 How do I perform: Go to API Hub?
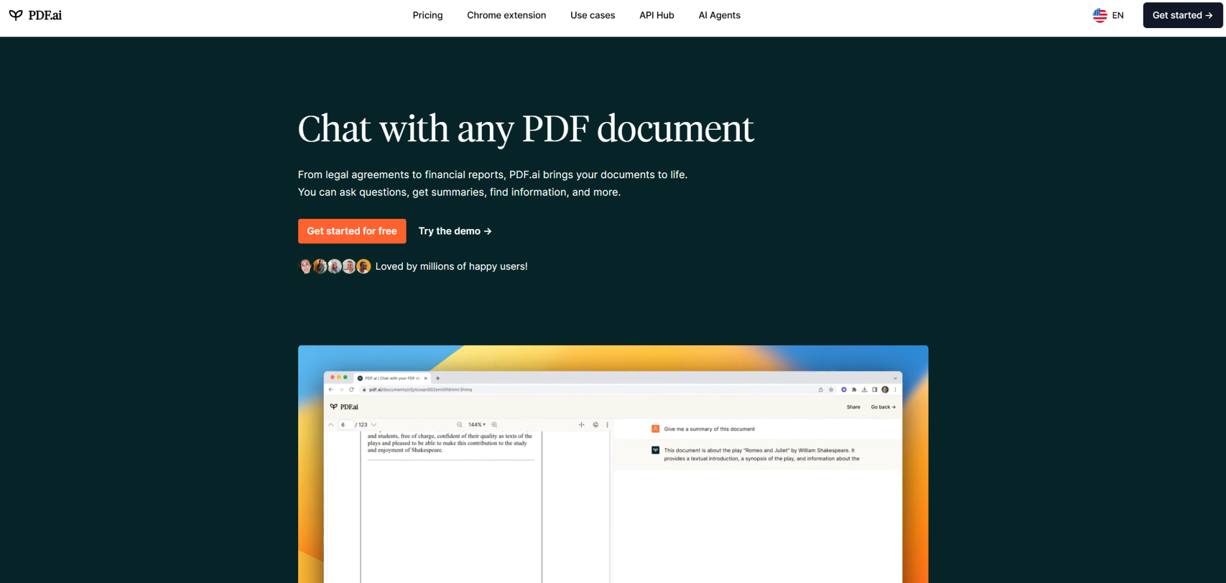[657, 15]
